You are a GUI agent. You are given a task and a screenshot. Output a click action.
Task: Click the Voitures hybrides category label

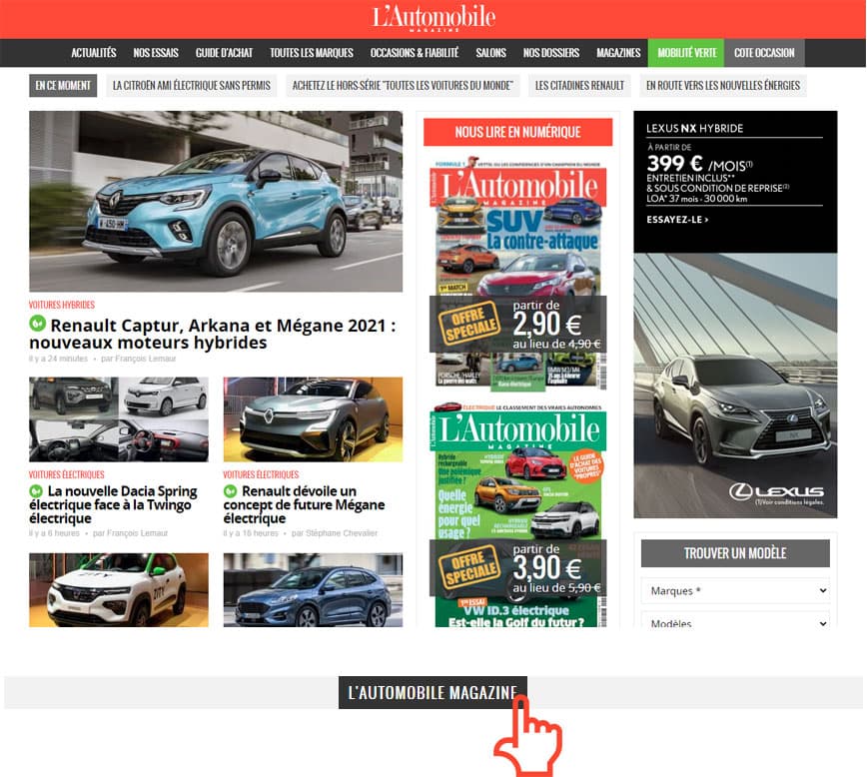point(62,305)
